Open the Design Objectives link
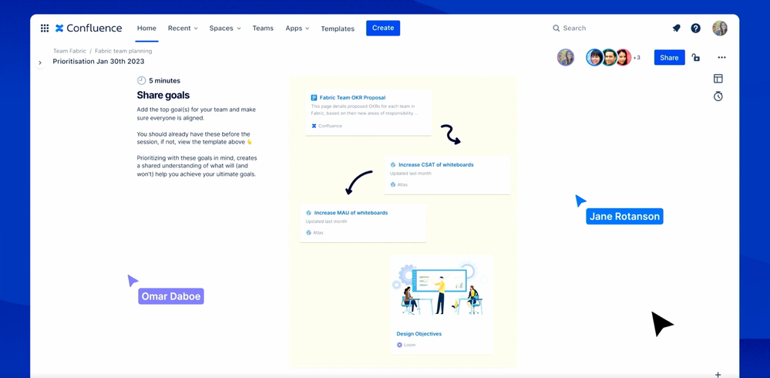The height and width of the screenshot is (378, 770). [x=419, y=334]
